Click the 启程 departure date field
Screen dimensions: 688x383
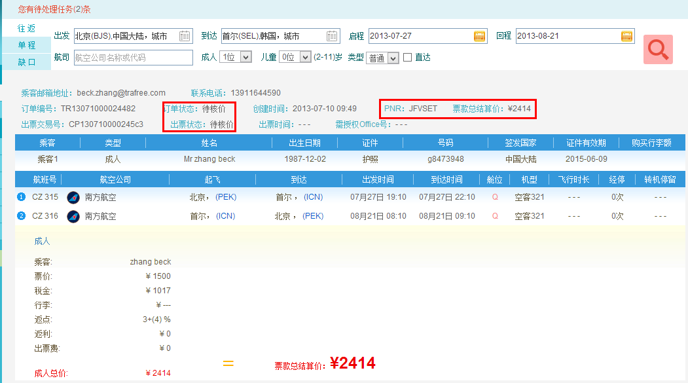click(420, 36)
